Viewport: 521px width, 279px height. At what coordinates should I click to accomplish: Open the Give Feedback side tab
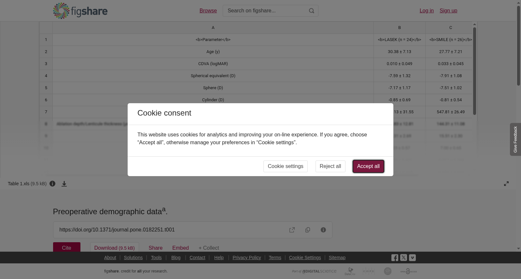(515, 139)
